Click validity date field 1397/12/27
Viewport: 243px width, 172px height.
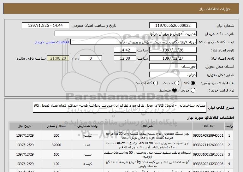173,58
